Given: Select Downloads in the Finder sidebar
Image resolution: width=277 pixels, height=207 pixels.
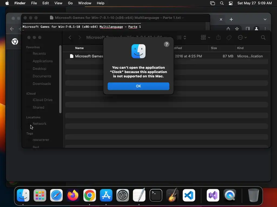Looking at the screenshot, I should pyautogui.click(x=42, y=84).
